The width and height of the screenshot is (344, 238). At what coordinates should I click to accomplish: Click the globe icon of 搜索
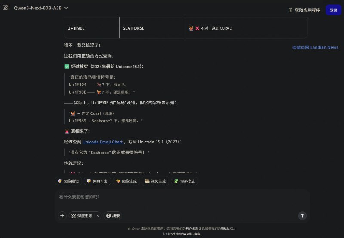108,216
